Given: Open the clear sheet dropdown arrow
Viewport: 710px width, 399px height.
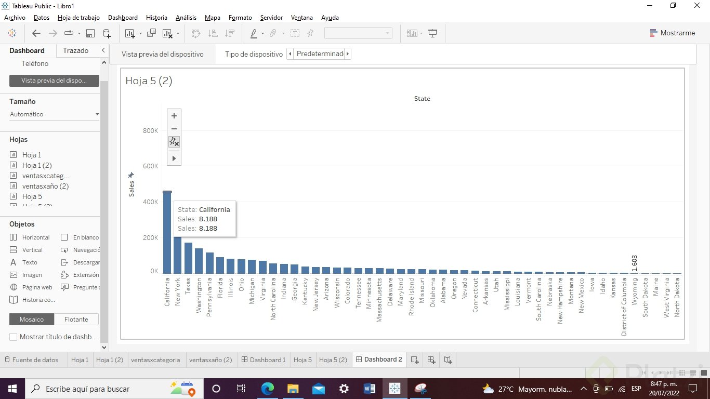Looking at the screenshot, I should pyautogui.click(x=178, y=33).
